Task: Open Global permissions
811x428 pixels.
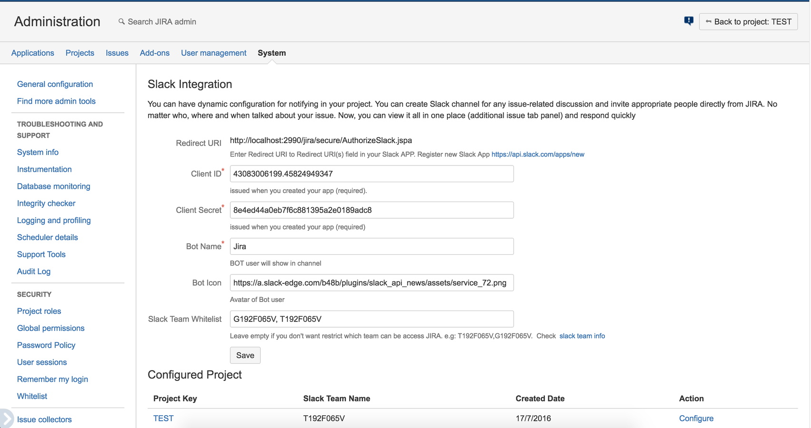Action: [x=51, y=328]
